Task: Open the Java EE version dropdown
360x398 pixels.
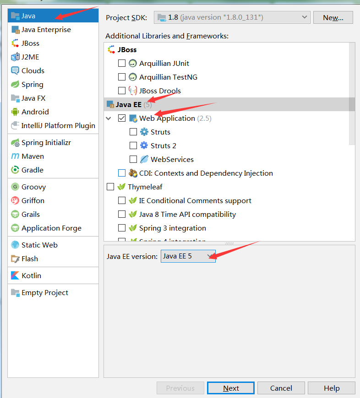Action: click(x=188, y=256)
